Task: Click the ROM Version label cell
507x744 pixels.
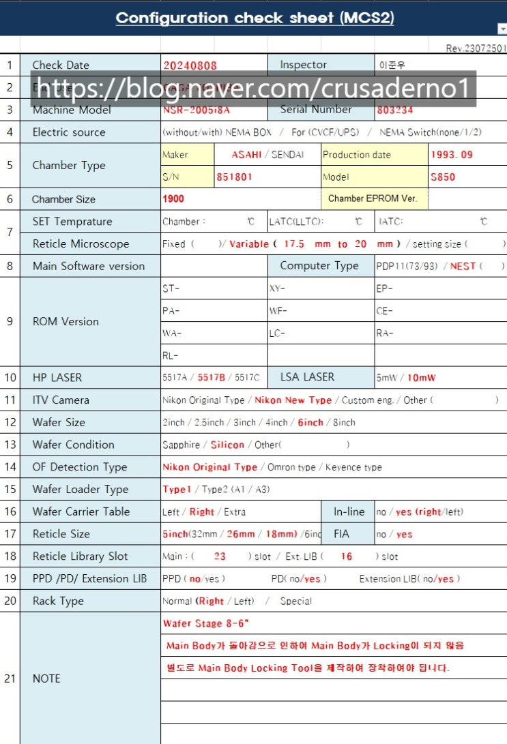Action: pyautogui.click(x=90, y=322)
